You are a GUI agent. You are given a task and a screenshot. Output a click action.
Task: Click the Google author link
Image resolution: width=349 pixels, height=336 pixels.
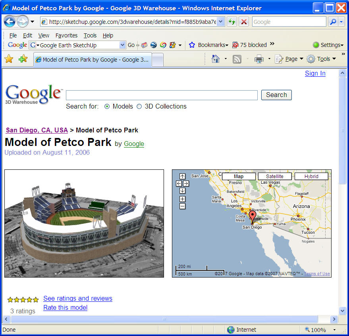[x=134, y=144]
